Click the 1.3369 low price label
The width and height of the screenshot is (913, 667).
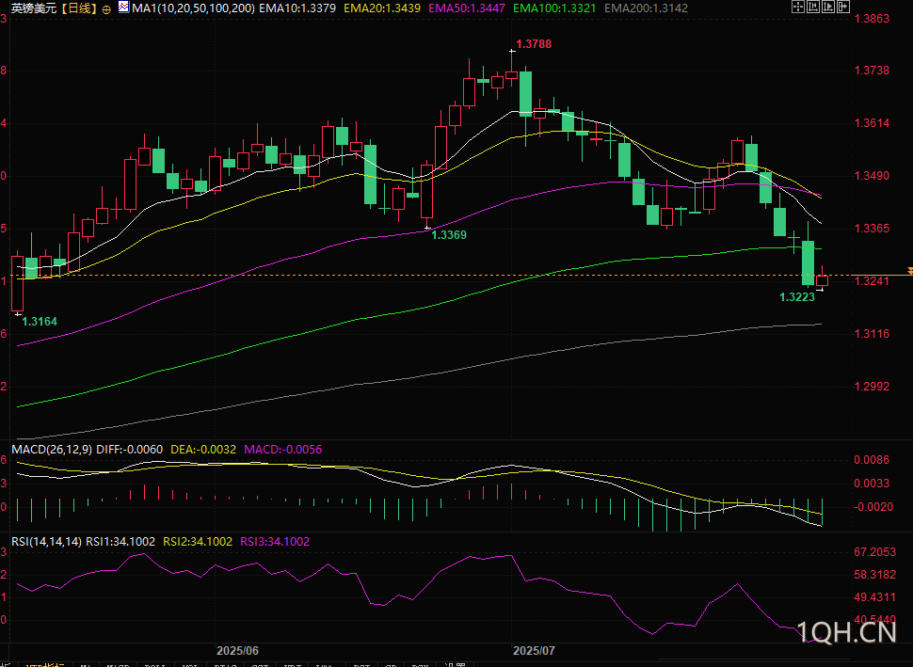(x=449, y=235)
